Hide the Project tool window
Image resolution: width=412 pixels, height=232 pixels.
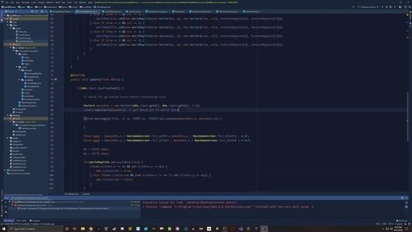(x=46, y=12)
